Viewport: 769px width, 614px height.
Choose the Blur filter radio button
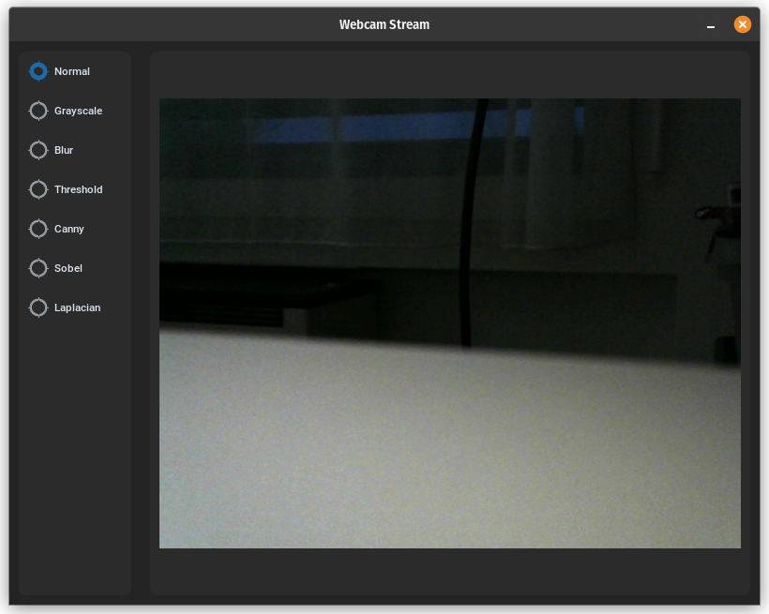[38, 150]
